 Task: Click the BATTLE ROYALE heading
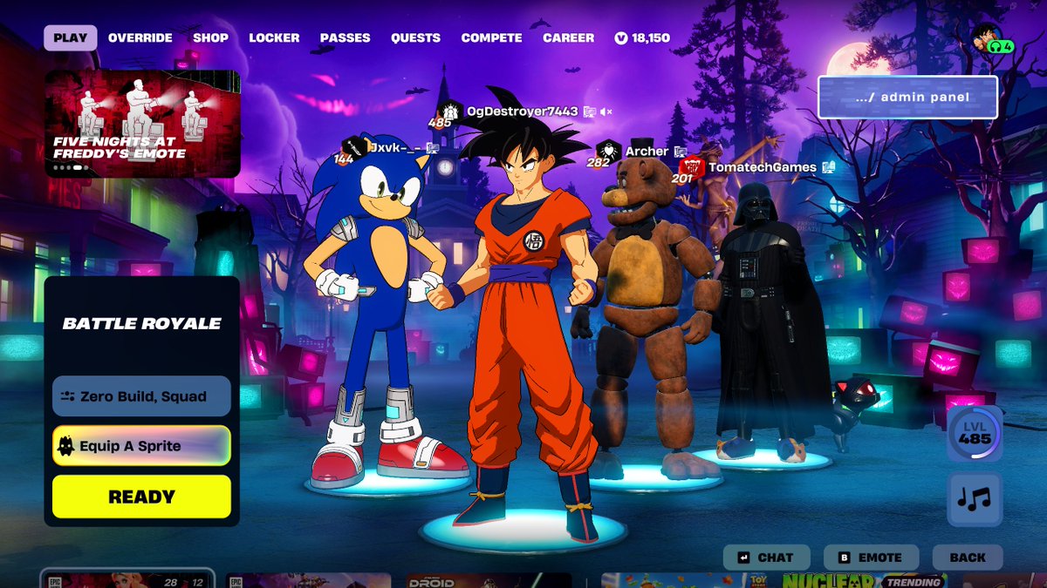coord(141,323)
